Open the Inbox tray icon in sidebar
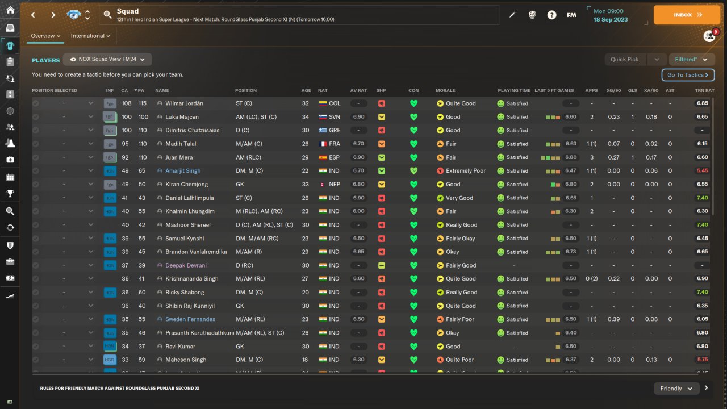Viewport: 727px width, 409px height. point(10,28)
